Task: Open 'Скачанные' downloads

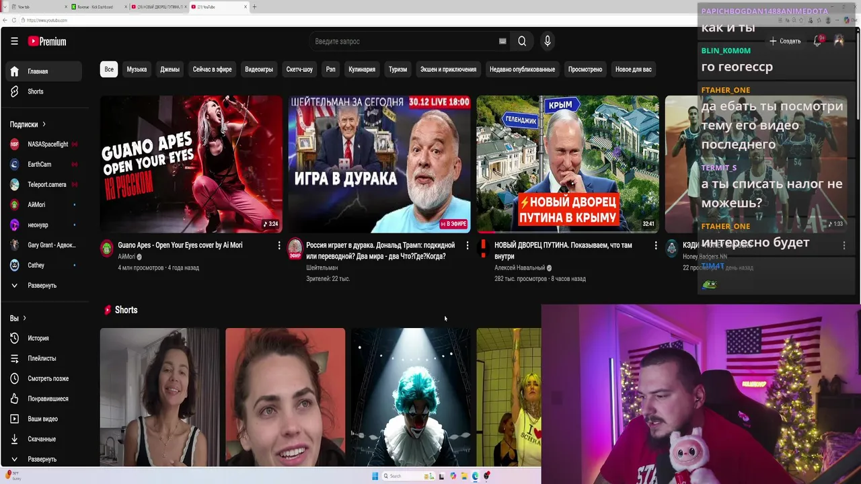Action: click(44, 439)
